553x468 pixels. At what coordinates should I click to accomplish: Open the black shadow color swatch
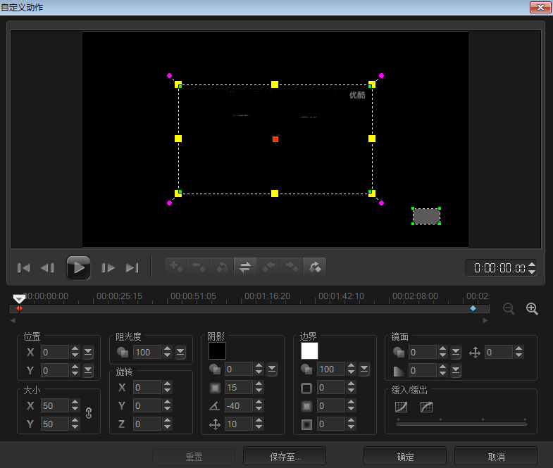click(217, 351)
